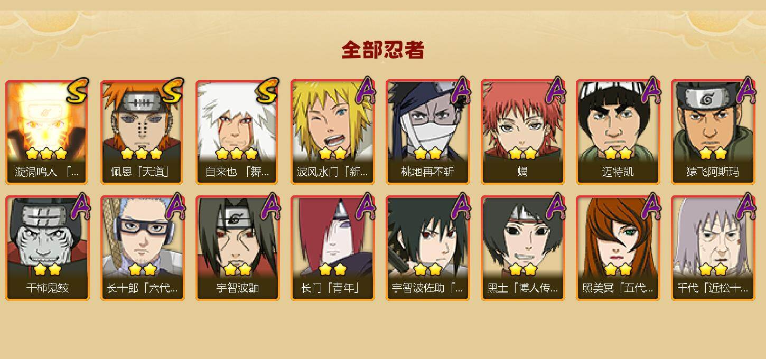The width and height of the screenshot is (766, 359).
Task: Select the 长门「青年」 ninja card
Action: pos(332,248)
